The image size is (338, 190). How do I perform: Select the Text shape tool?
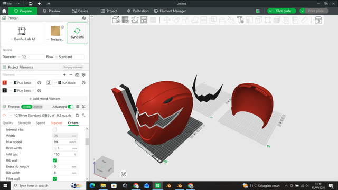pyautogui.click(x=240, y=20)
